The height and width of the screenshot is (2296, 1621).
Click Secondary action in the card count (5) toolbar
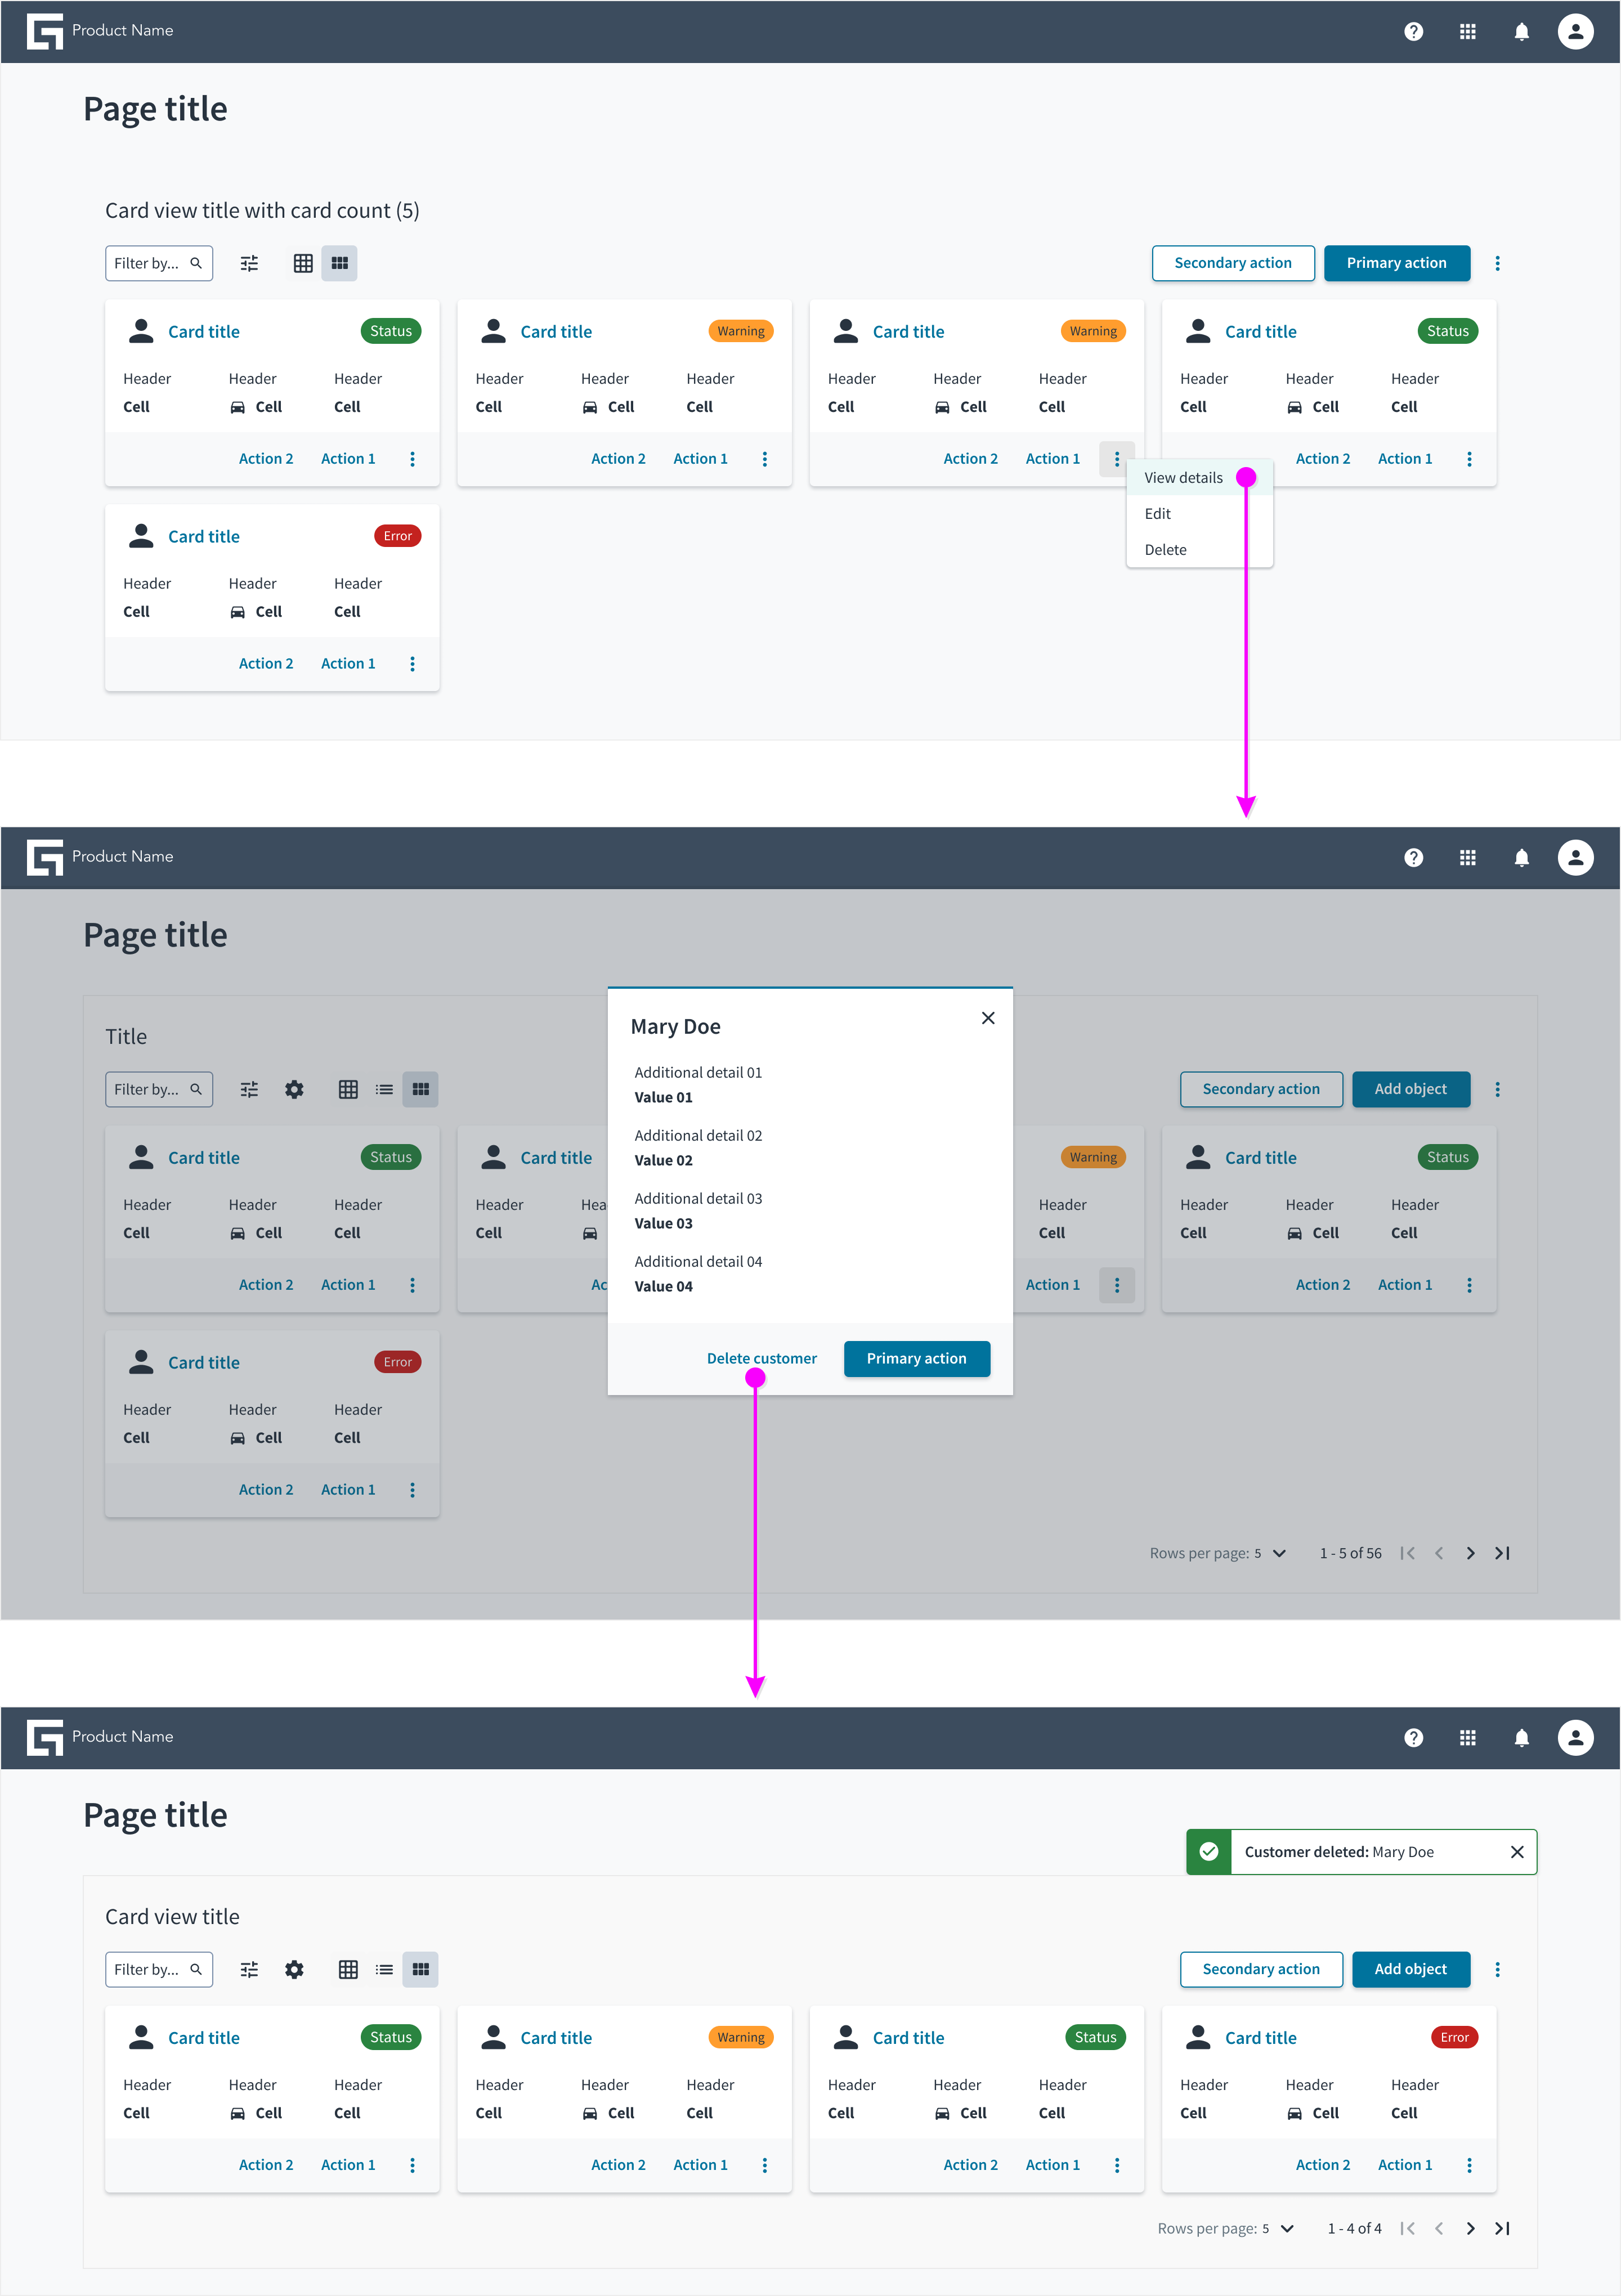[1232, 263]
